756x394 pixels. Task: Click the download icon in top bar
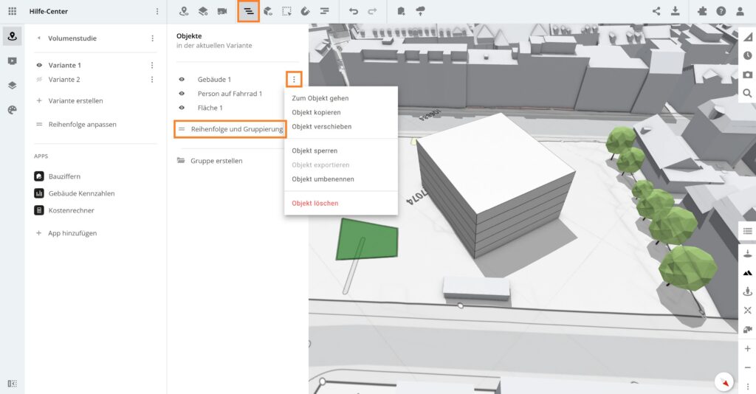pos(675,11)
